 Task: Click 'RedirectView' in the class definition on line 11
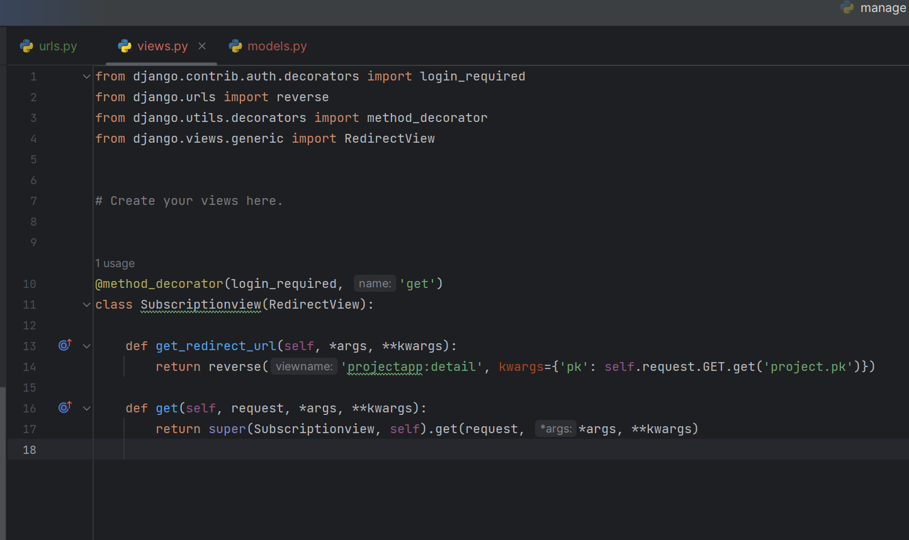click(x=314, y=305)
